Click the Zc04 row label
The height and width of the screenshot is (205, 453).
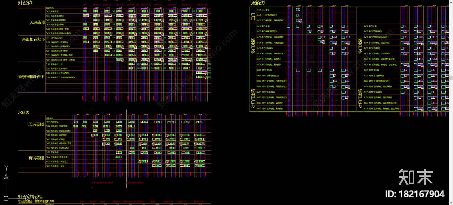point(60,77)
